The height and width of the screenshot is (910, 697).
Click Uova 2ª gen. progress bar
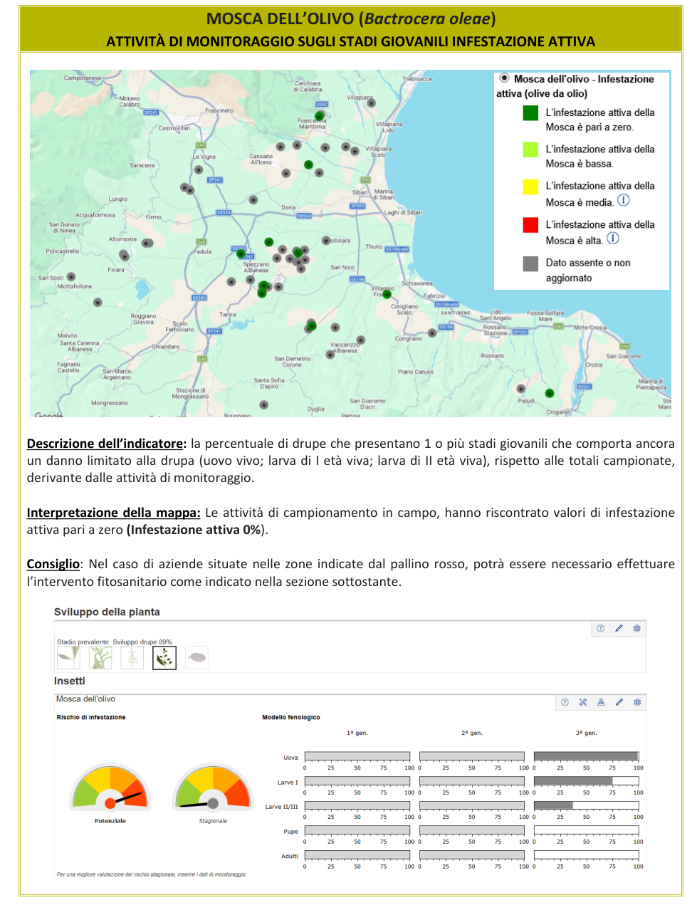pos(472,756)
